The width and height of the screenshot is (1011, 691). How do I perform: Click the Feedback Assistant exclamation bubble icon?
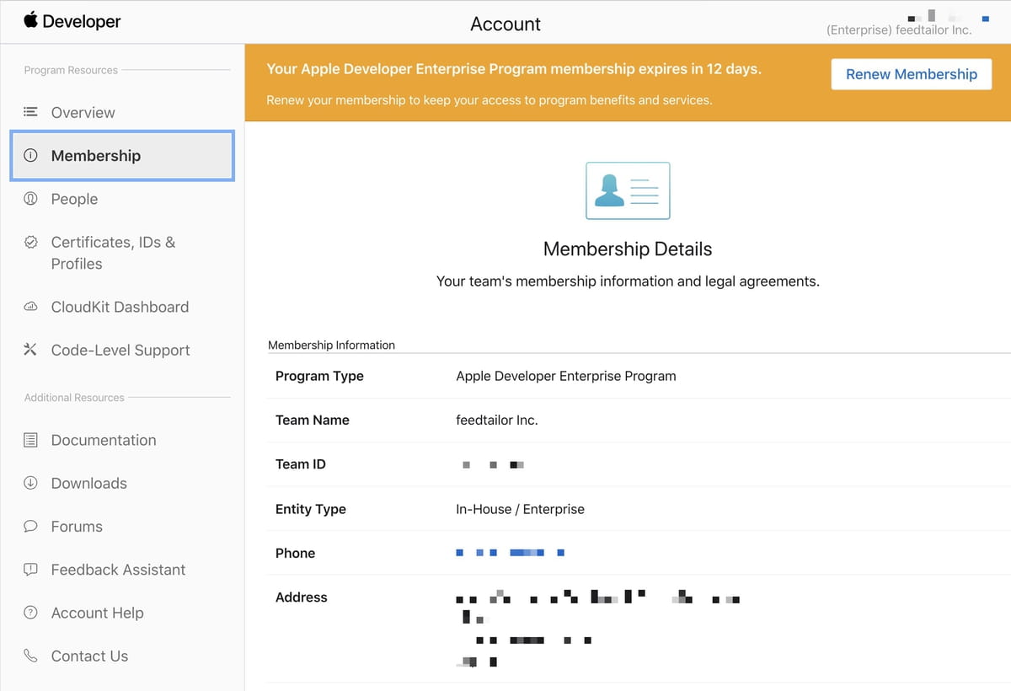click(30, 570)
